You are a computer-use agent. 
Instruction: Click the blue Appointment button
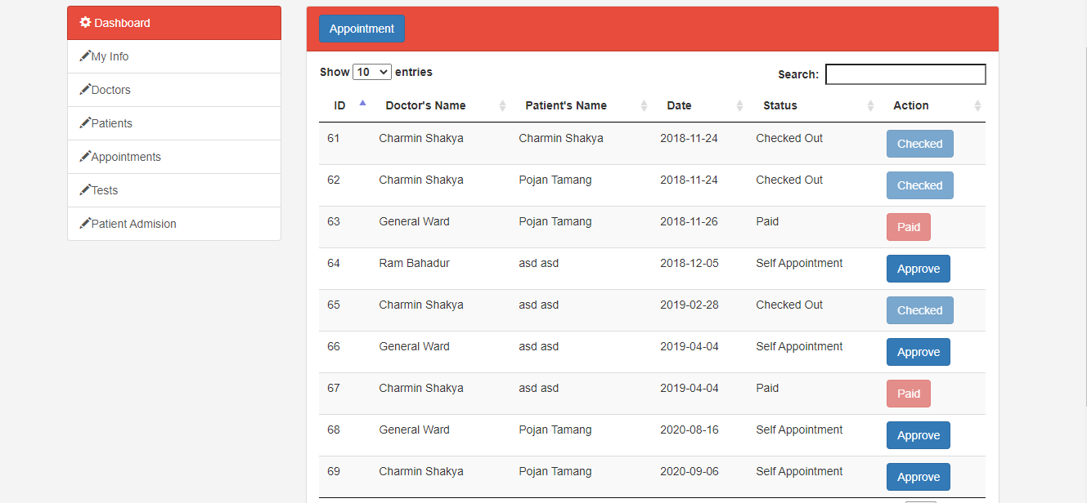[x=362, y=29]
